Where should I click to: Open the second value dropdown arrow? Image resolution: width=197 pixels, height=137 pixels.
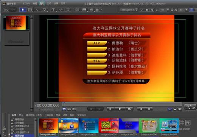click(x=186, y=10)
